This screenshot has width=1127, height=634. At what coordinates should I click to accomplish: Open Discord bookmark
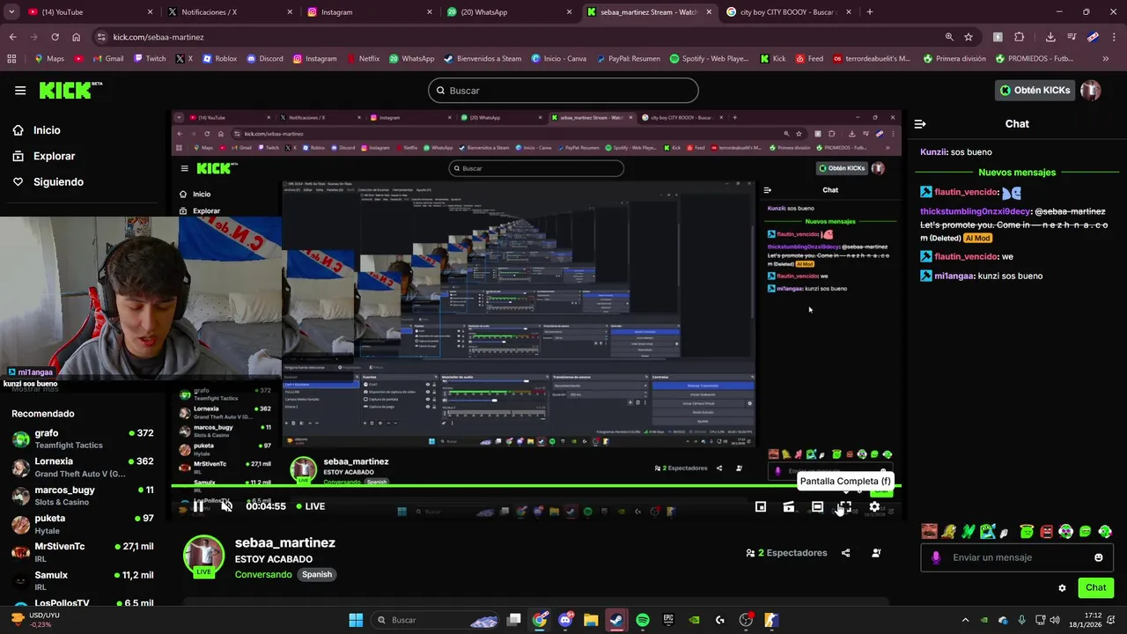pos(264,59)
